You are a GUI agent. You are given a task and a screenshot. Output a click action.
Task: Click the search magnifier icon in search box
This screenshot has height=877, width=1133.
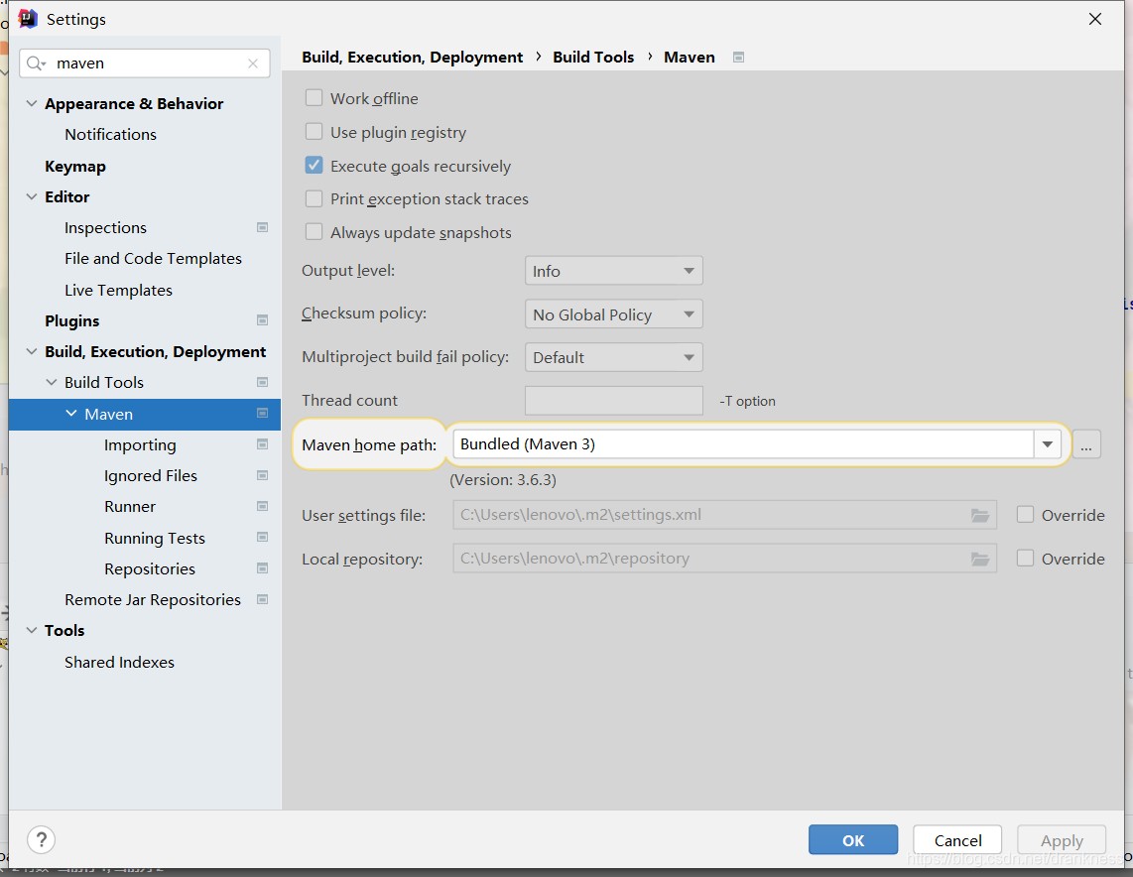click(x=36, y=63)
